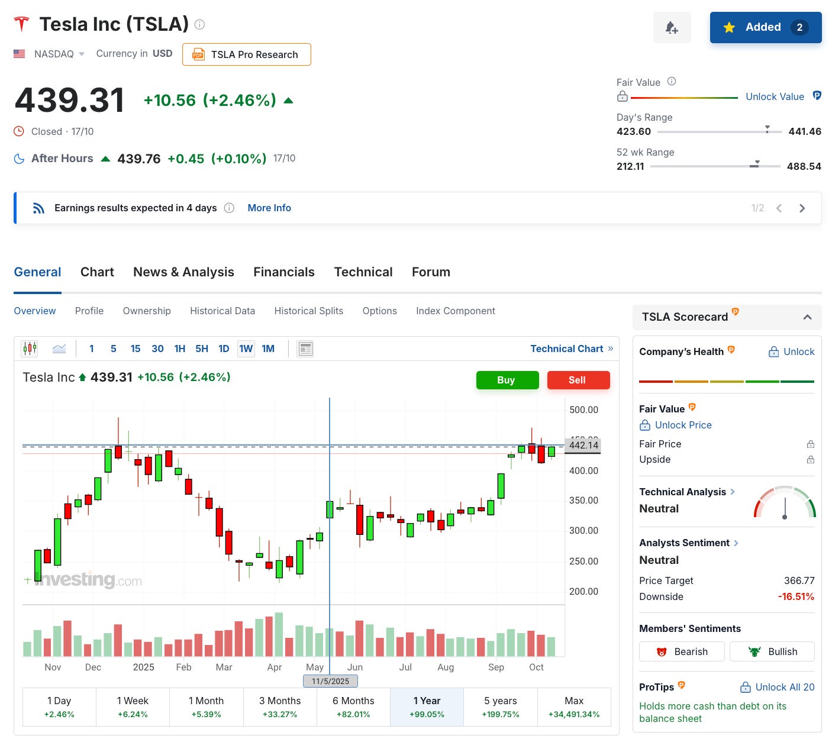Toggle the Added watchlist star button
Viewport: 832px width, 742px height.
766,27
